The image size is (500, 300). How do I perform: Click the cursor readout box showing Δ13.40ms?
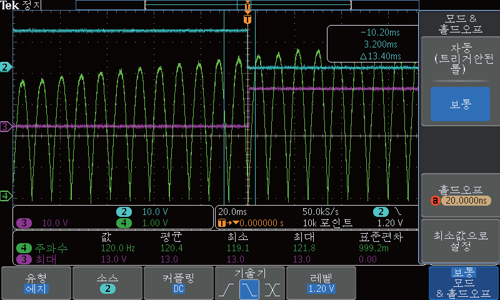pyautogui.click(x=372, y=44)
